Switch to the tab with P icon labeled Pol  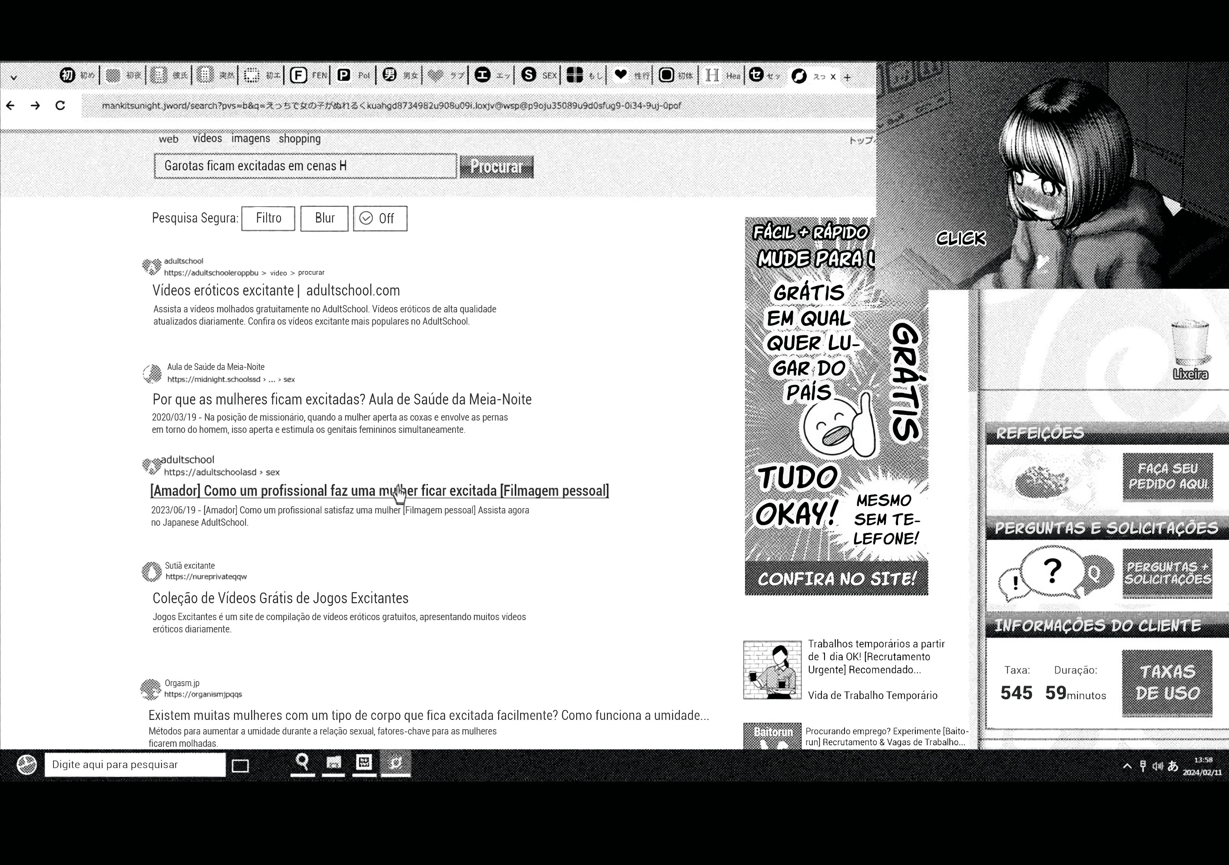tap(354, 76)
